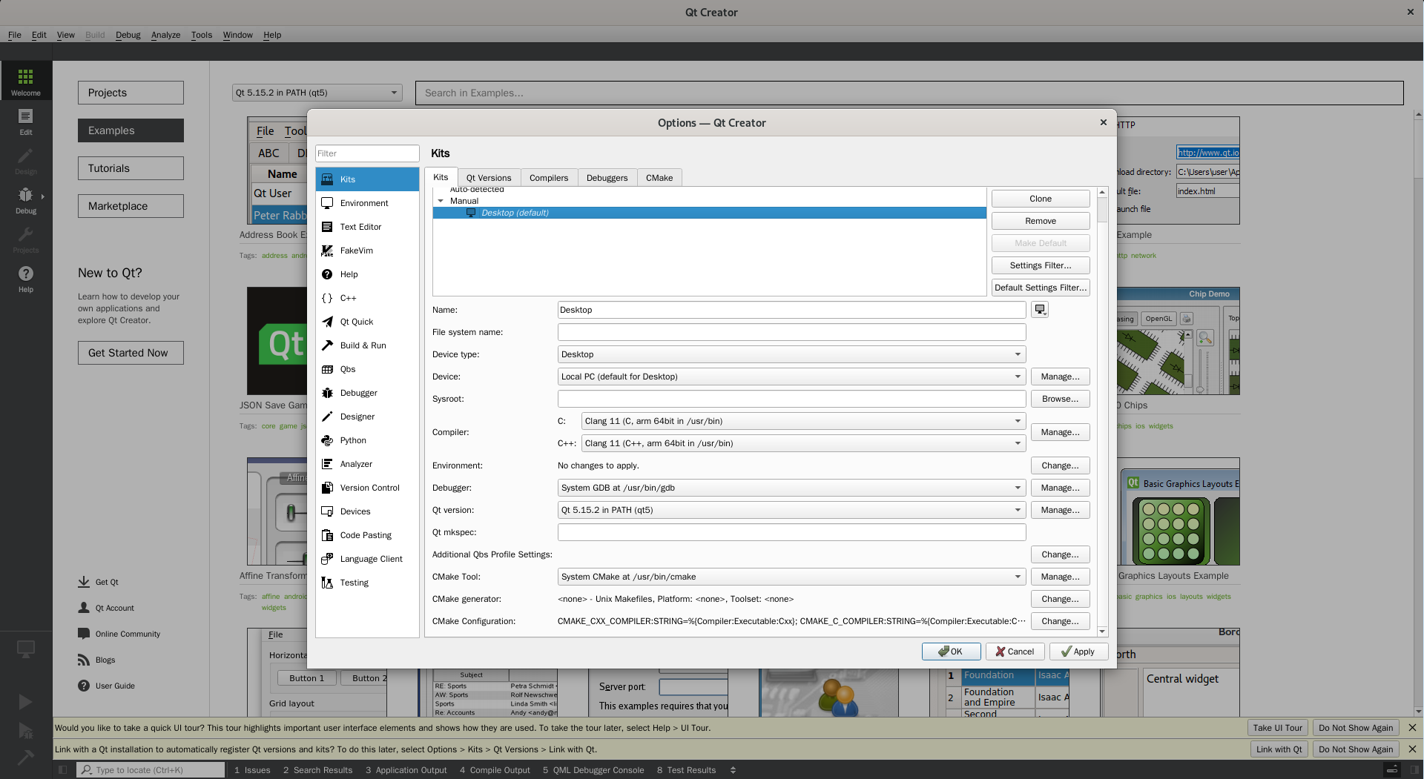Open Python options category
This screenshot has height=779, width=1424.
pyautogui.click(x=367, y=440)
